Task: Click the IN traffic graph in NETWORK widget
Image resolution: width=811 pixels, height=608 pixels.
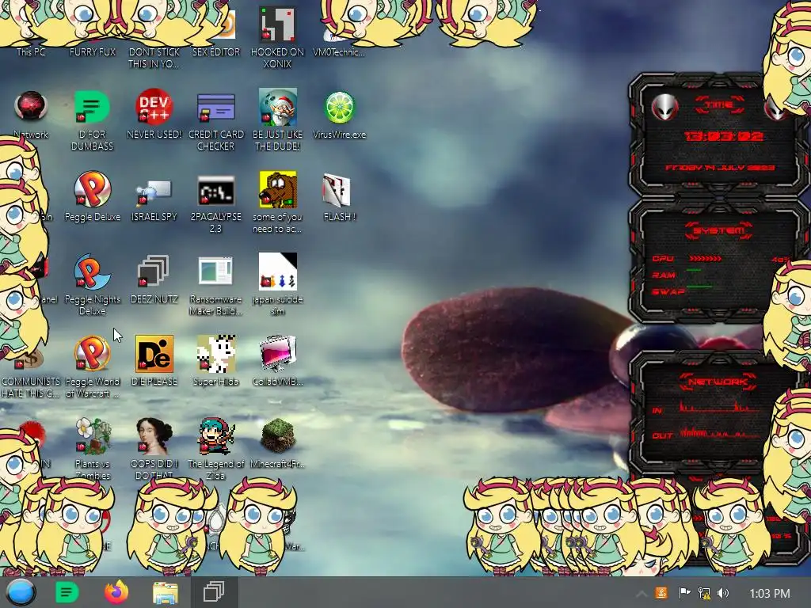Action: [719, 406]
